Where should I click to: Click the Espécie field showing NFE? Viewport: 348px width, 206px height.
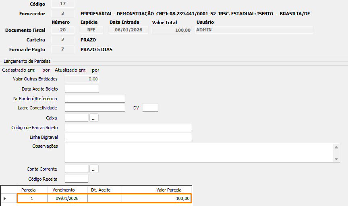[91, 30]
